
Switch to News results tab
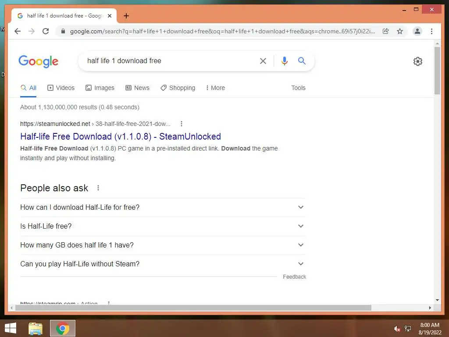[137, 88]
